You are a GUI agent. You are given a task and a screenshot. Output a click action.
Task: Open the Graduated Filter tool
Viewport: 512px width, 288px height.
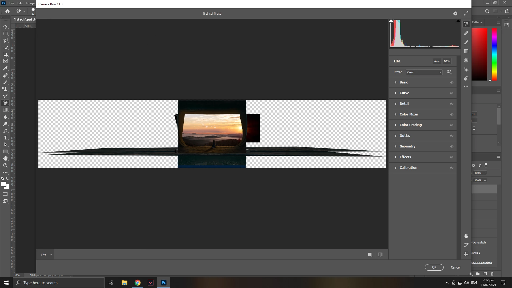coord(466,51)
